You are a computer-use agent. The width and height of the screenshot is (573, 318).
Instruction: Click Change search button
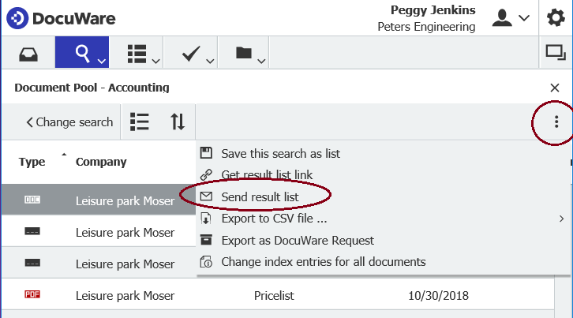click(x=69, y=122)
